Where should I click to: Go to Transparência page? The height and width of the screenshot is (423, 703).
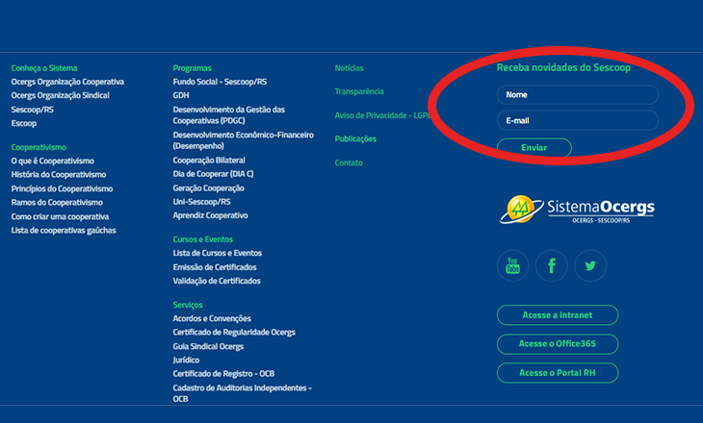[x=359, y=91]
